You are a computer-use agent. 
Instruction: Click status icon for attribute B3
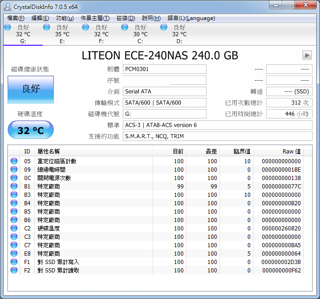pyautogui.click(x=14, y=195)
